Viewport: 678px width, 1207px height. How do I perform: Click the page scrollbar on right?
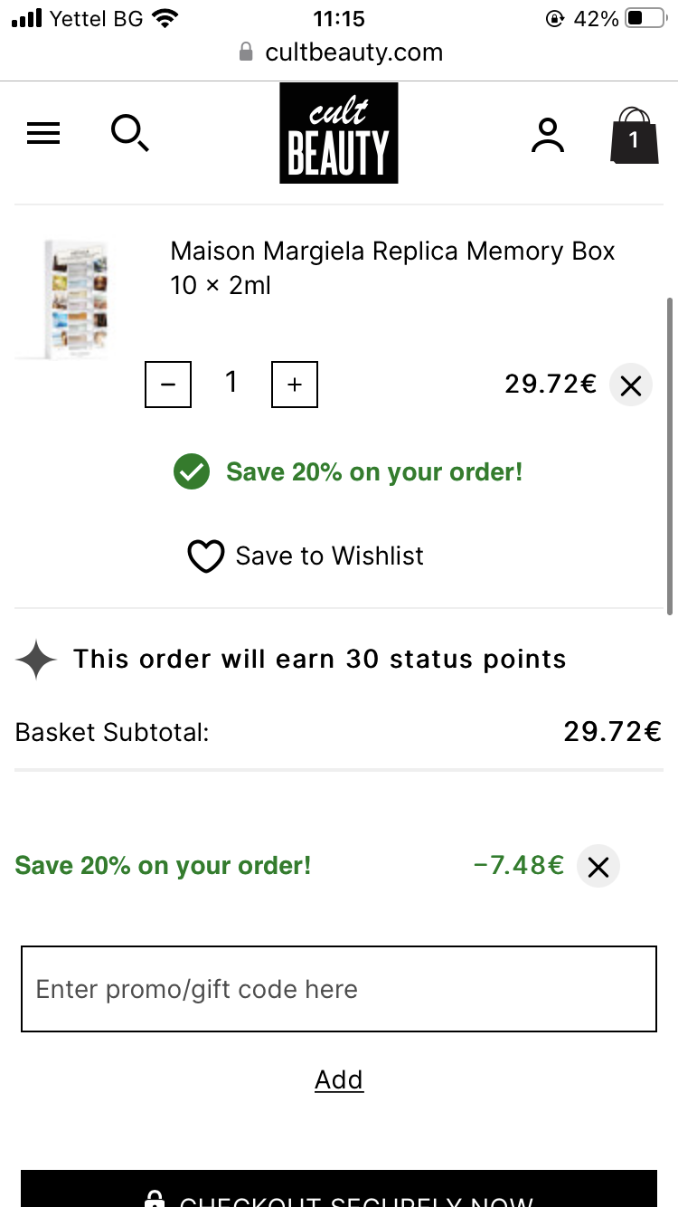tap(670, 452)
